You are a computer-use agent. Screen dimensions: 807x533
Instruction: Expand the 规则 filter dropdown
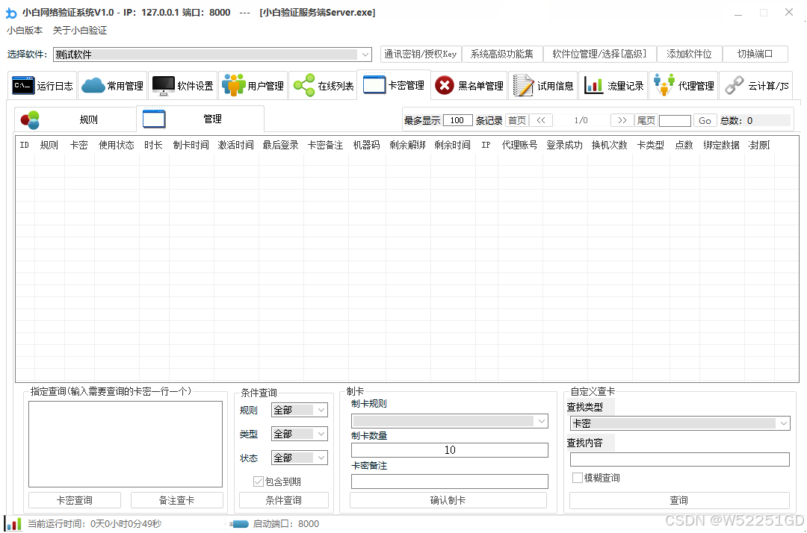(x=300, y=410)
